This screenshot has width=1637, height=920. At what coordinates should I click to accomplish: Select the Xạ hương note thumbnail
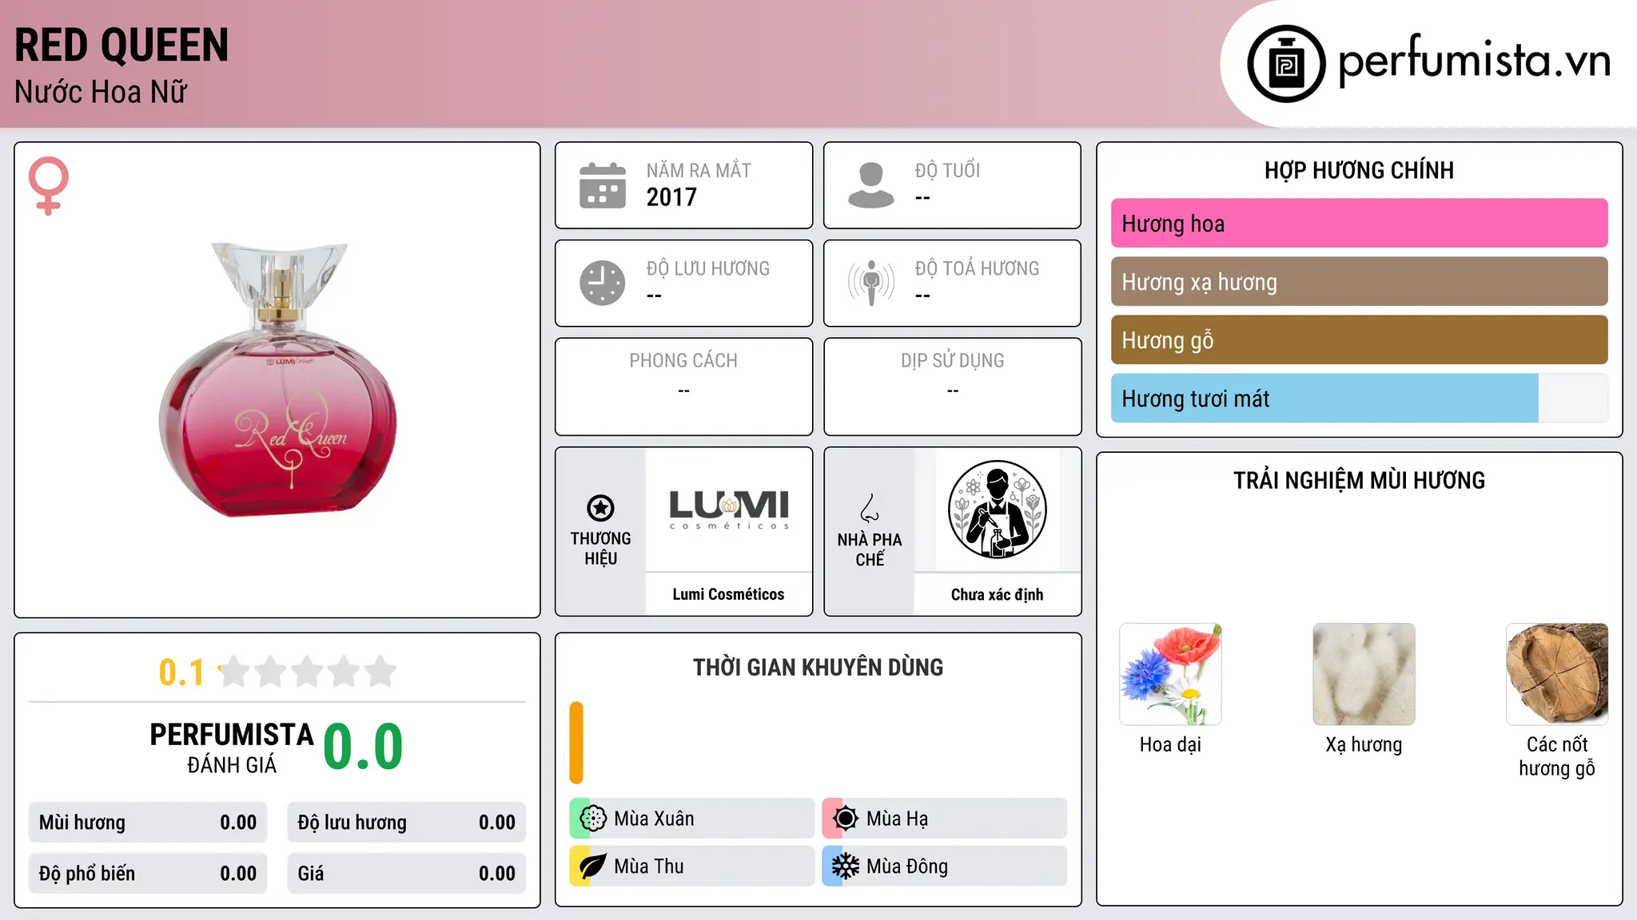(1364, 674)
